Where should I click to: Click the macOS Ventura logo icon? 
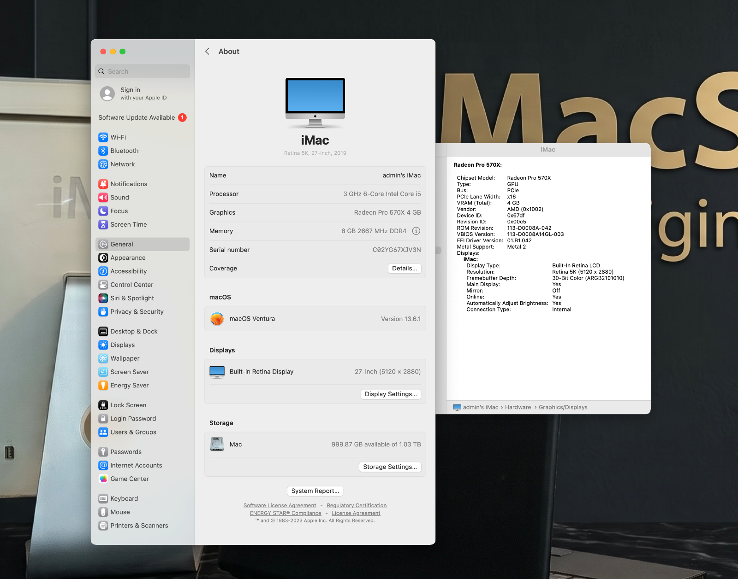217,319
